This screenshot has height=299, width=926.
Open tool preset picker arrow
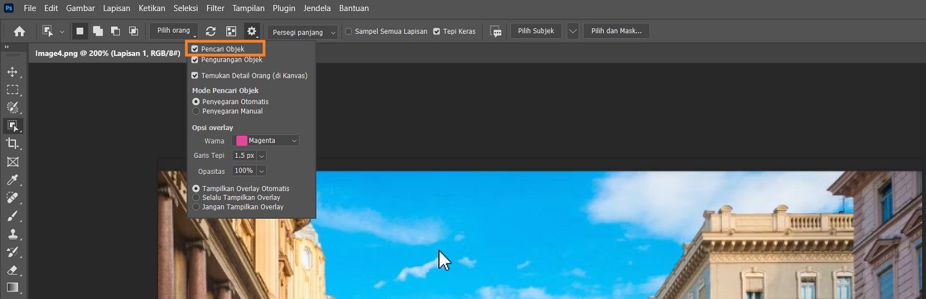click(x=62, y=31)
